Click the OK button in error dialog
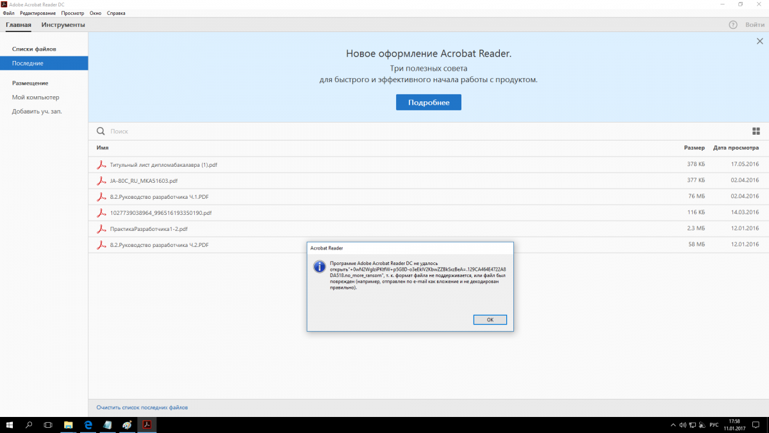Screen dimensions: 769x433 pos(490,319)
